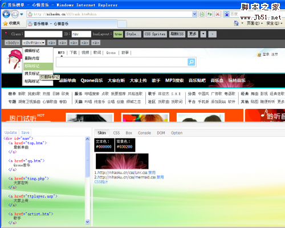
Task: Click the red stop loading icon
Action: click(x=218, y=14)
